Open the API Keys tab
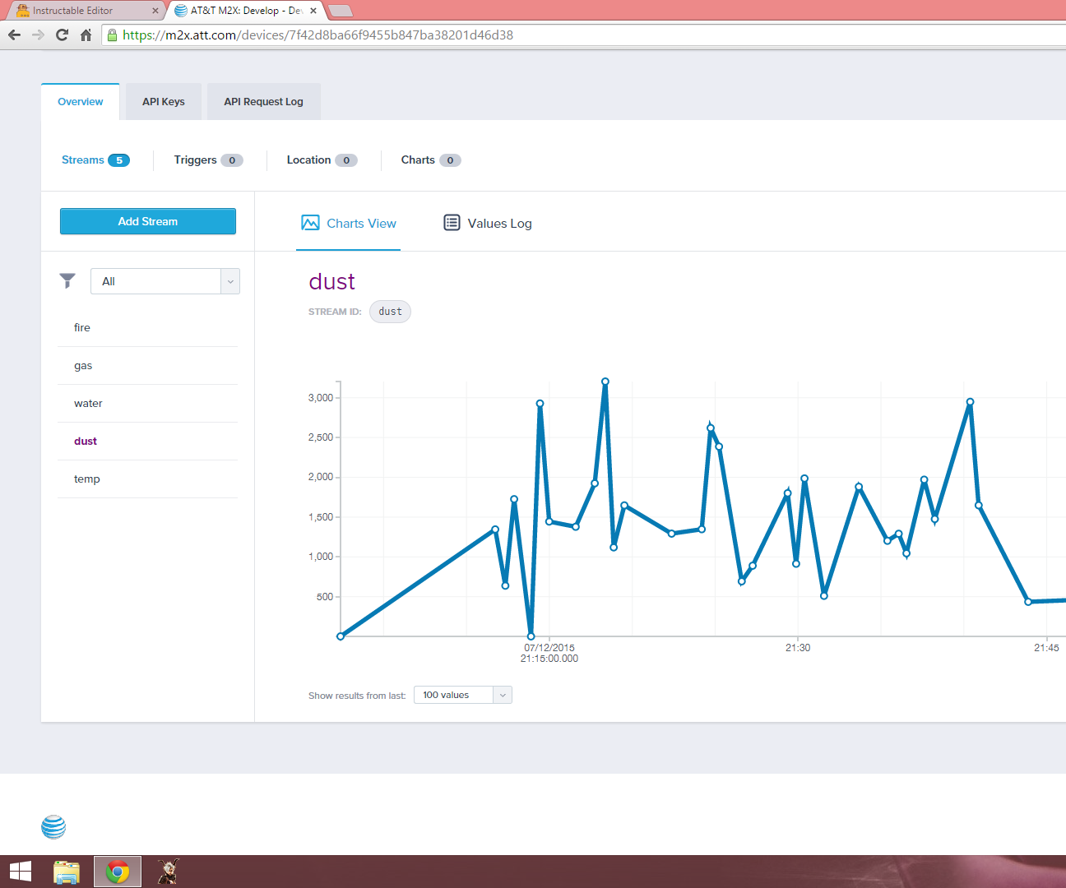This screenshot has width=1066, height=888. click(164, 102)
